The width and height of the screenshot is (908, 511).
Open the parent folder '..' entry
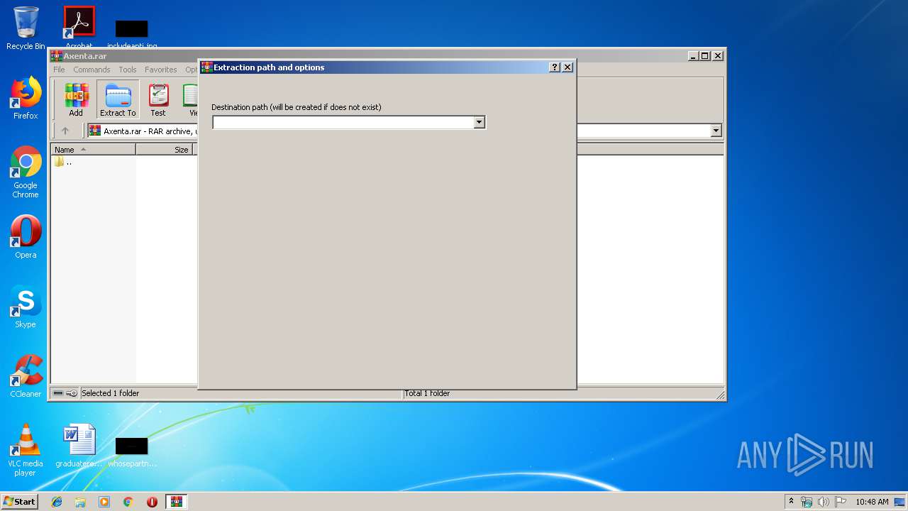coord(63,162)
